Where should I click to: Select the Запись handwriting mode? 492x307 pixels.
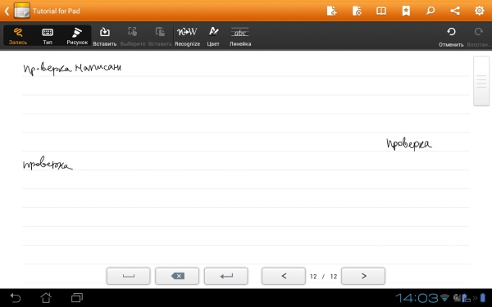pos(18,36)
